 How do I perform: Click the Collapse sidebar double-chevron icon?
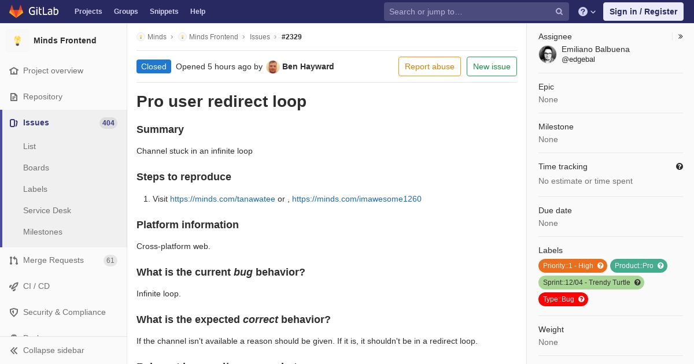14,351
